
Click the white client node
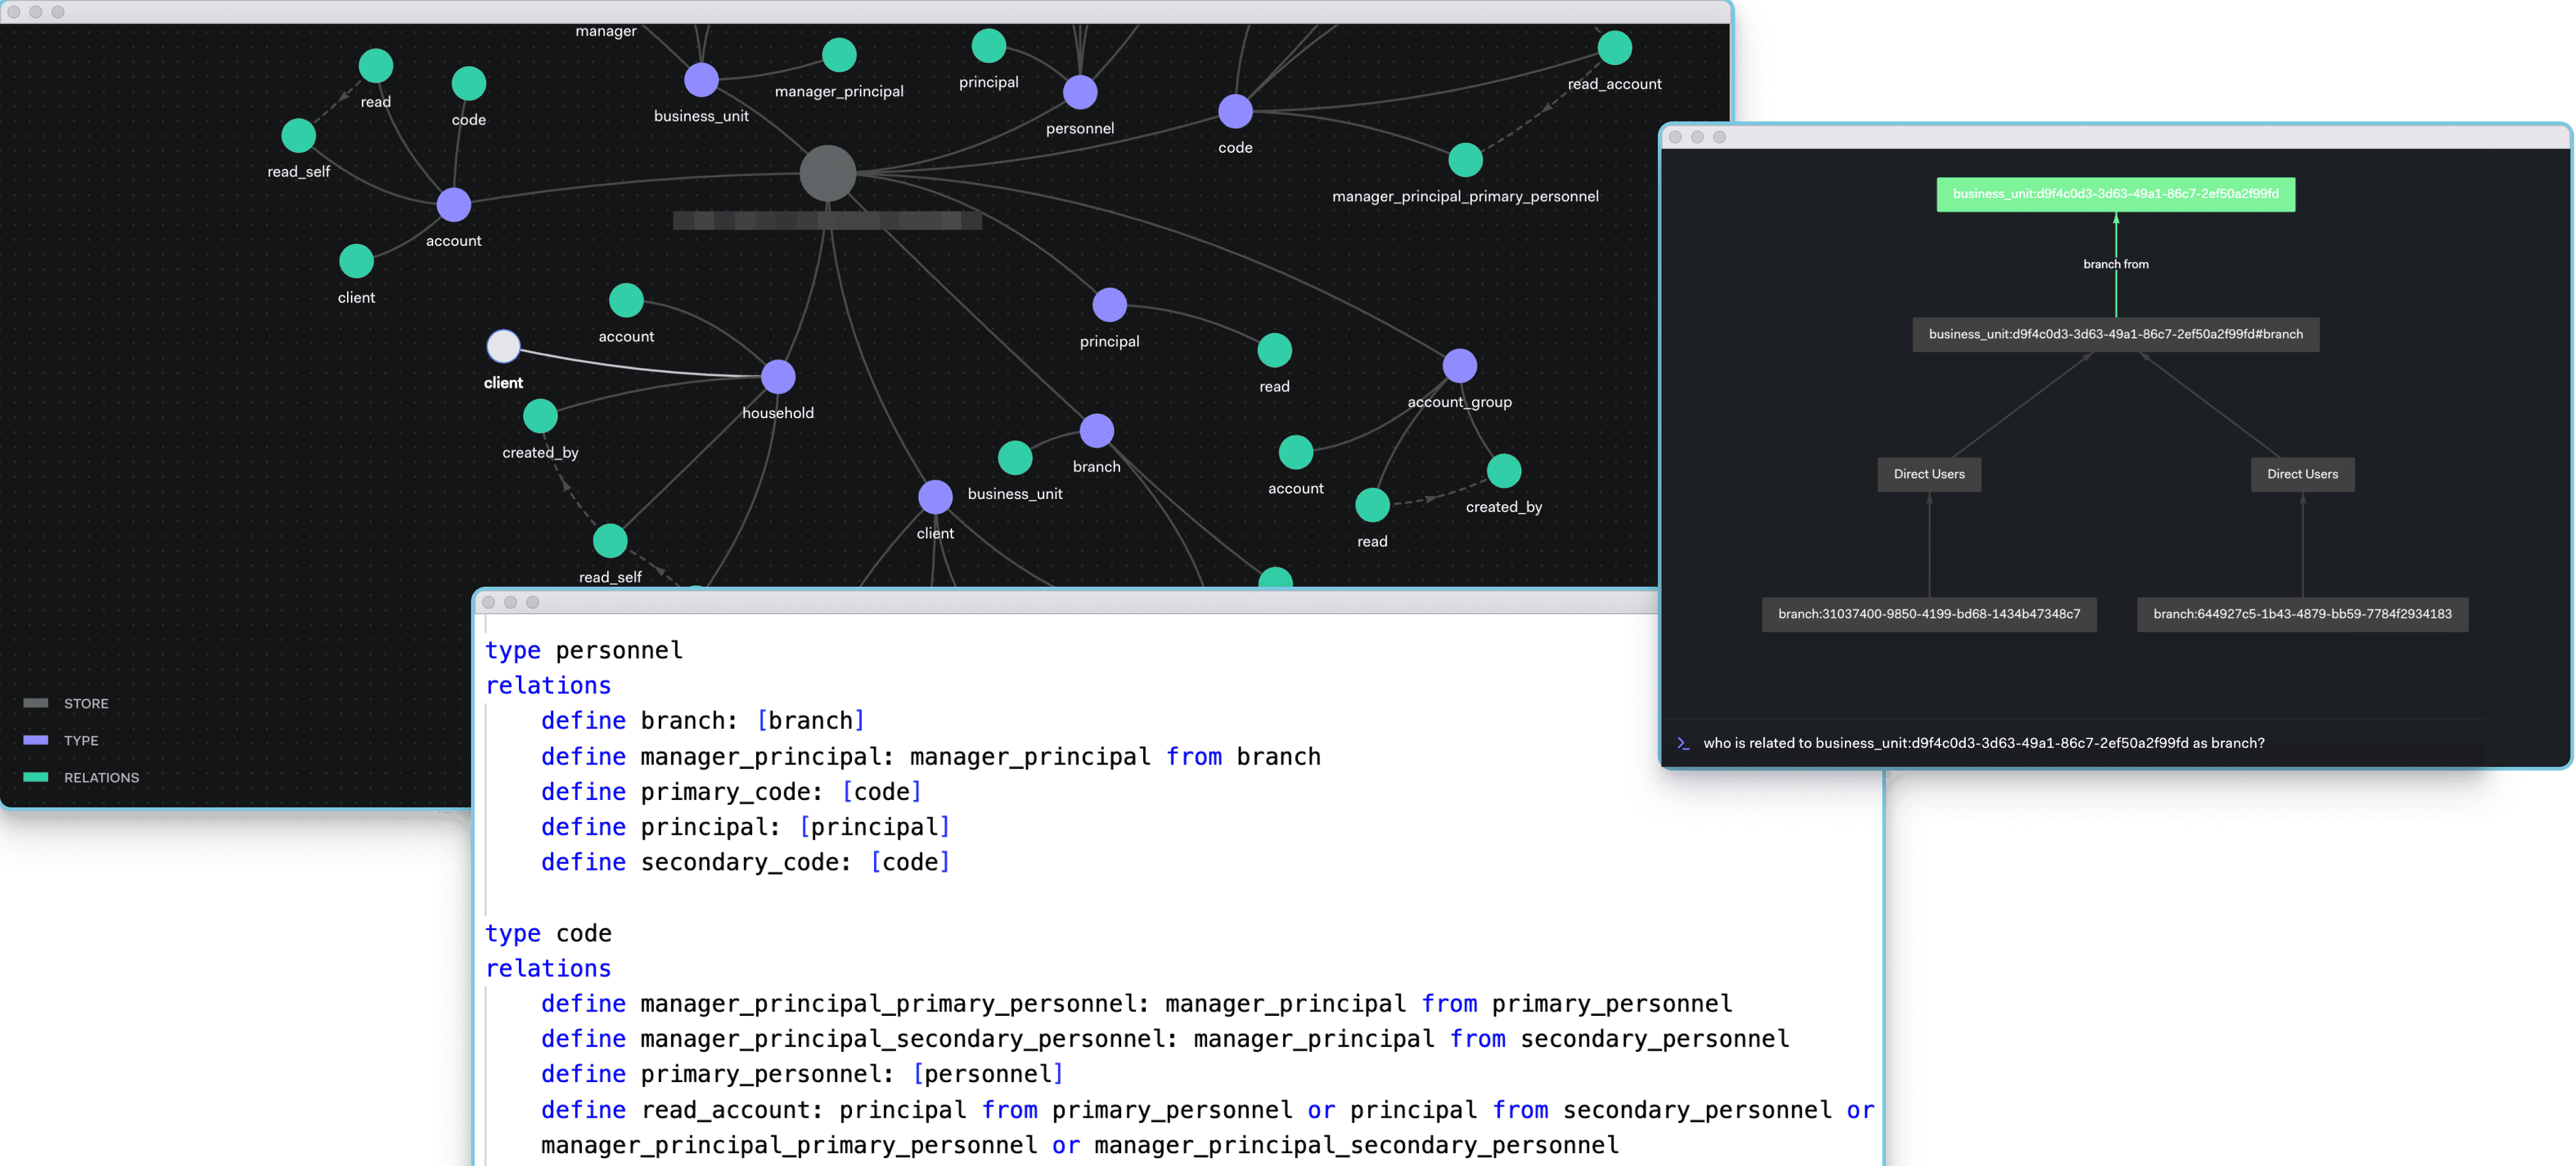503,346
